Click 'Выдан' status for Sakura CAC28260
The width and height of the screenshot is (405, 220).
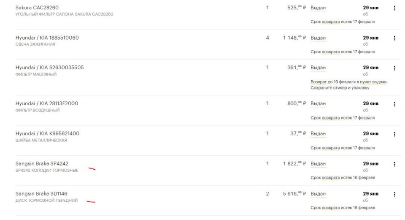pos(318,8)
